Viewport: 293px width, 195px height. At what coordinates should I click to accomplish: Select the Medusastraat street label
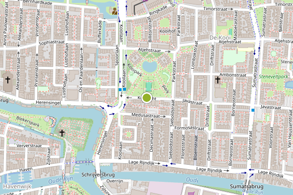tap(146, 116)
